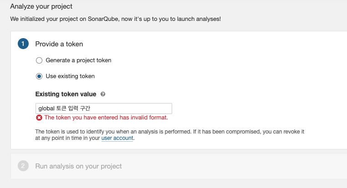347x188 pixels.
Task: Open the user account link
Action: pyautogui.click(x=117, y=138)
